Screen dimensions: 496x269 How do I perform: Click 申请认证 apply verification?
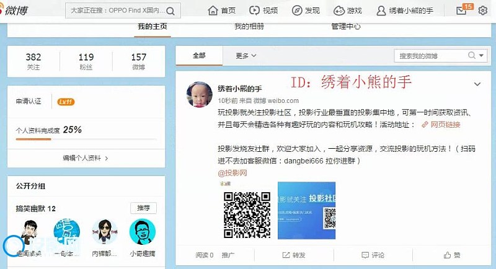[x=29, y=102]
